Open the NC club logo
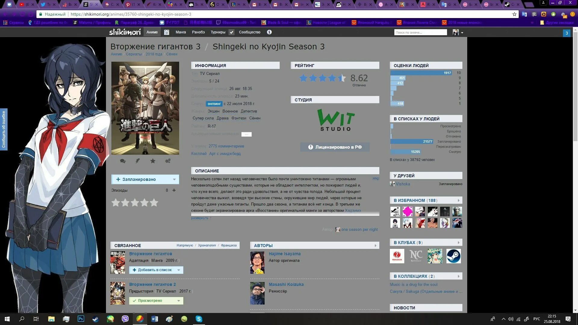This screenshot has width=578, height=325. pyautogui.click(x=416, y=256)
